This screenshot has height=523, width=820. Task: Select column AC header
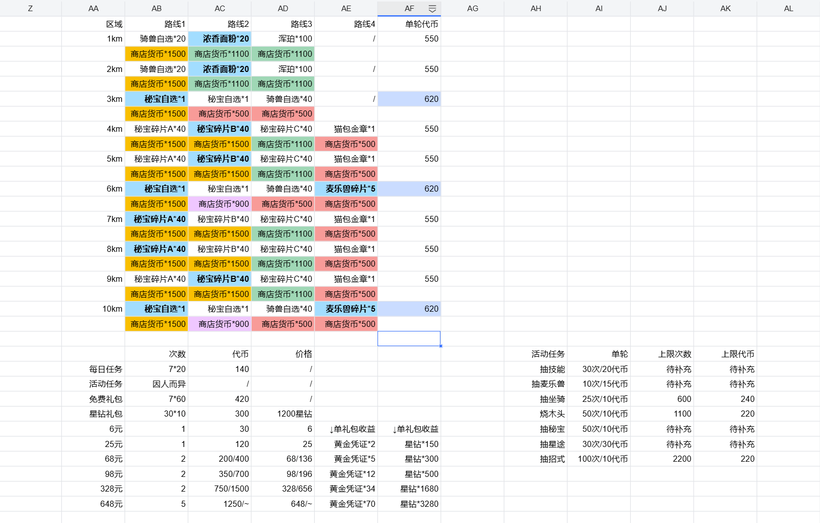point(220,9)
